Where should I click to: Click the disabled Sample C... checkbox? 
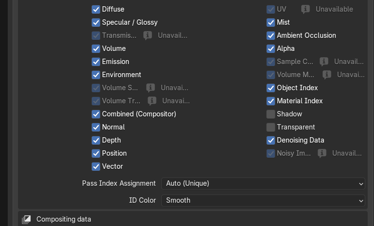(271, 62)
